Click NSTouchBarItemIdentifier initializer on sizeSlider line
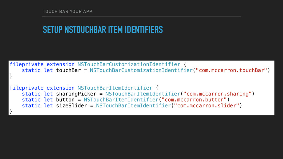The width and height of the screenshot is (283, 159). 133,106
